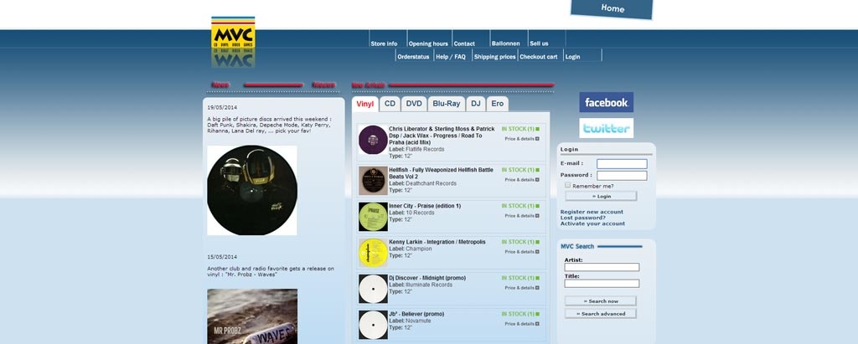858x344 pixels.
Task: Switch to the Ero tab
Action: (x=498, y=104)
